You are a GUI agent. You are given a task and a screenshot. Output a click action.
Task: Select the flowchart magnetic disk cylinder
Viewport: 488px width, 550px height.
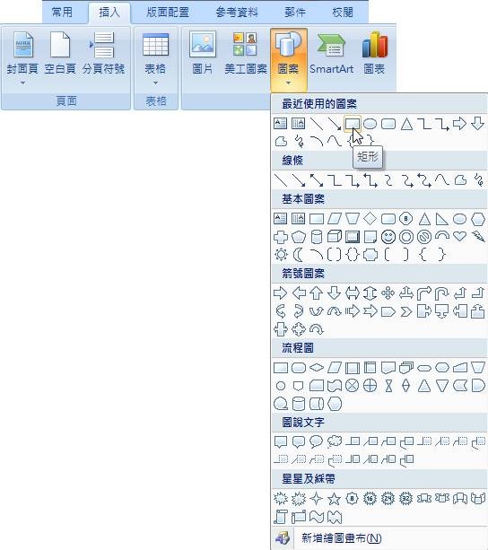tap(299, 404)
